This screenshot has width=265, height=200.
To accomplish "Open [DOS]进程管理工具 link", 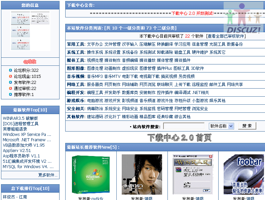I will coord(21,124).
